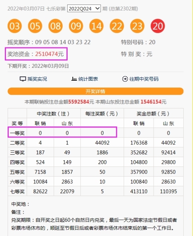Click the 奖金总额（元） column header
This screenshot has width=193, height=236.
tap(154, 113)
